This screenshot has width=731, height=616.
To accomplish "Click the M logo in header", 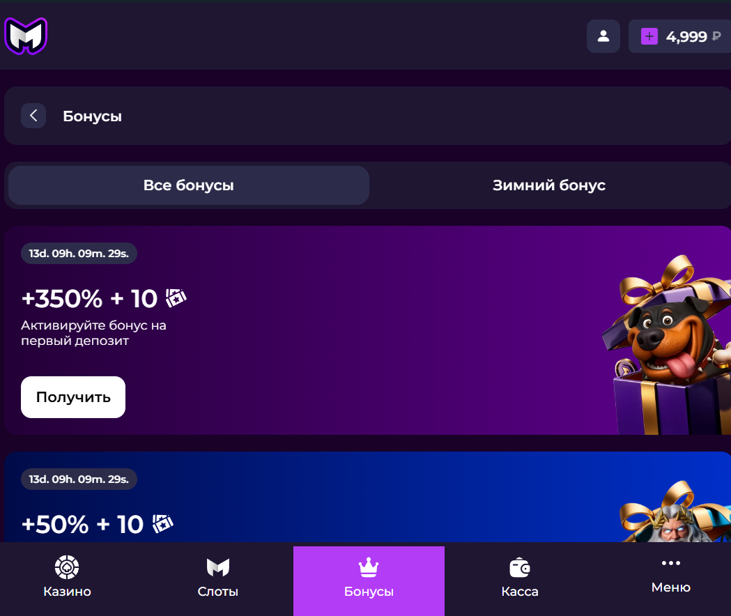I will click(x=26, y=36).
